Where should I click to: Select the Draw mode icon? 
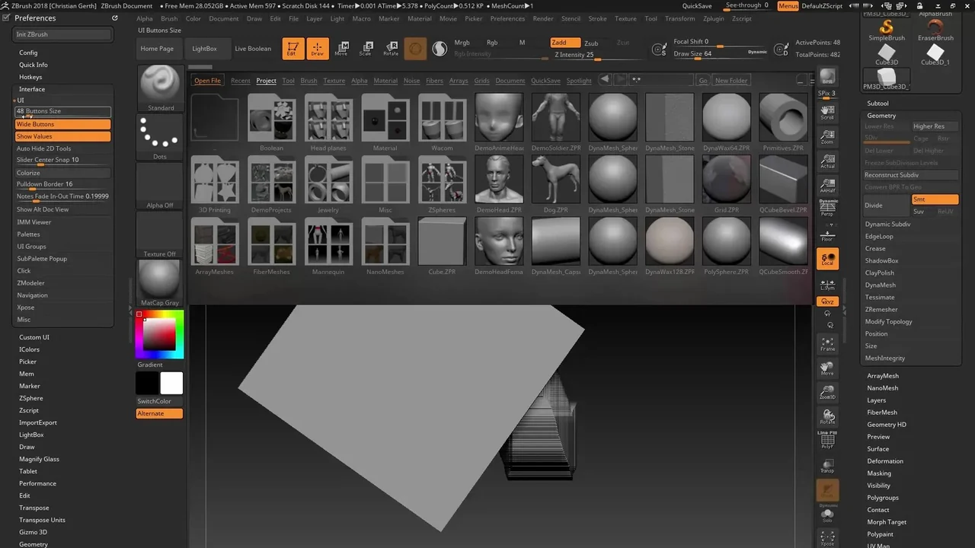[x=318, y=49]
